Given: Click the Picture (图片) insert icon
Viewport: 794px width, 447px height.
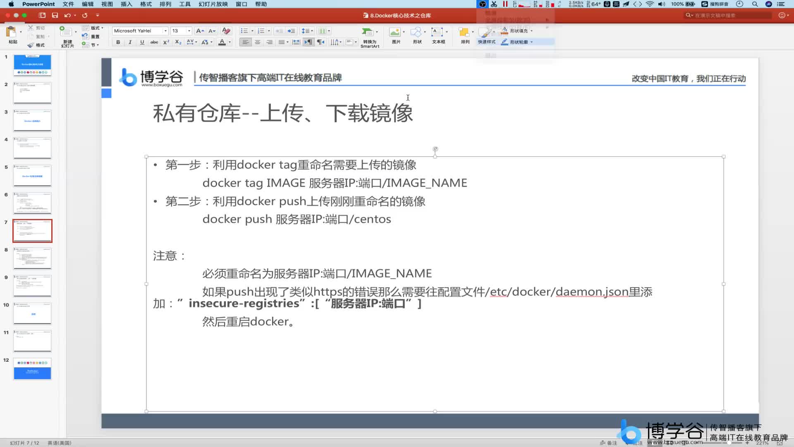Looking at the screenshot, I should [x=395, y=32].
